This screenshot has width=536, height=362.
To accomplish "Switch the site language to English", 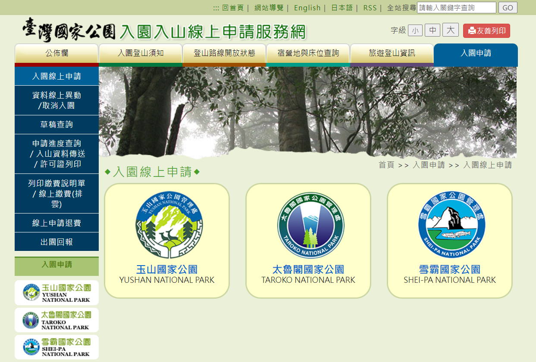I will (307, 8).
